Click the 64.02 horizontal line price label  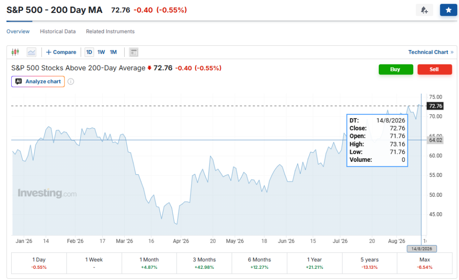[x=435, y=140]
